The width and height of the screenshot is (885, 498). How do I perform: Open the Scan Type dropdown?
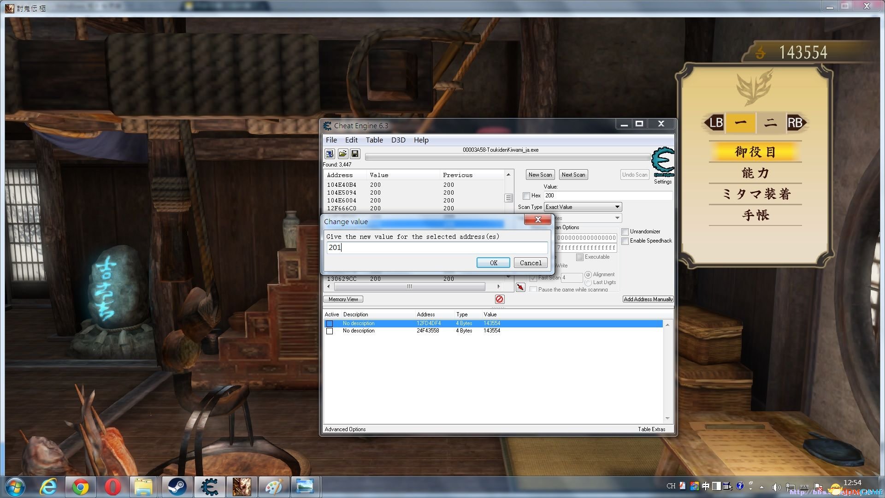pyautogui.click(x=583, y=207)
